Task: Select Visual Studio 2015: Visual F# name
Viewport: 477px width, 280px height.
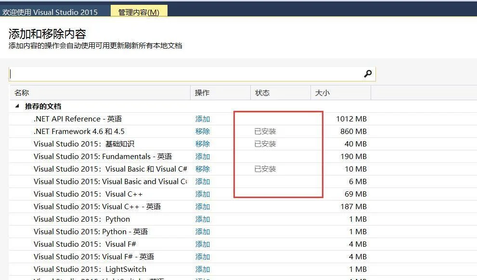Action: (x=85, y=244)
